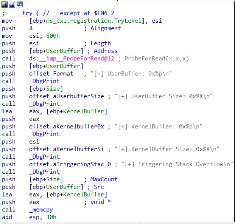Image resolution: width=235 pixels, height=224 pixels.
Task: Click KernelBuffer in first lea instruction
Action: click(84, 111)
